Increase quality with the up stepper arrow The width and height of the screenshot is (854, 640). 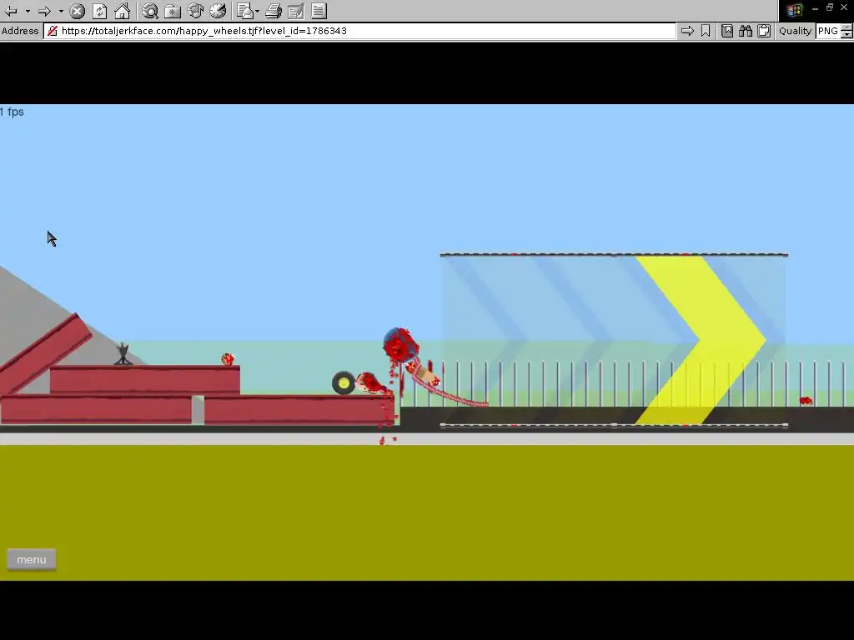[846, 27]
